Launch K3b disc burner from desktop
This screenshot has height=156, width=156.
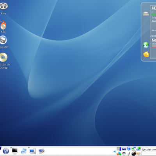(3, 25)
